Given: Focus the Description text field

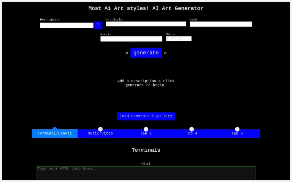Looking at the screenshot, I should tap(67, 25).
